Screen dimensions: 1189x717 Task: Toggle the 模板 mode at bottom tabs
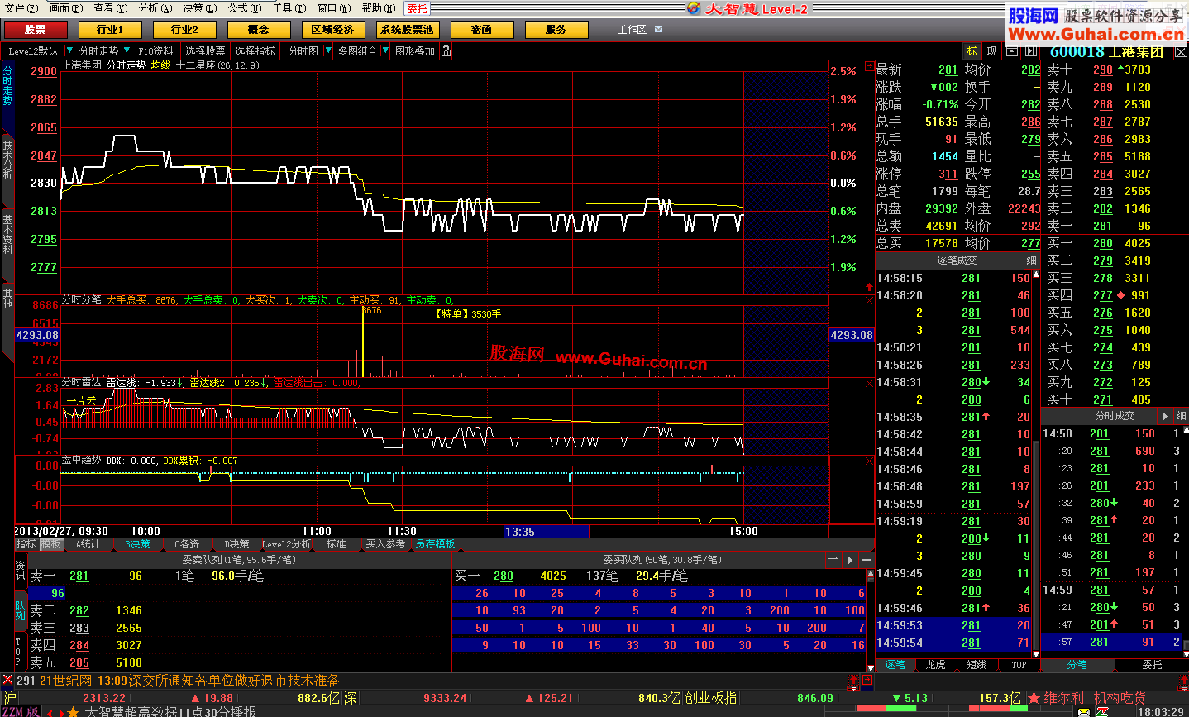click(51, 544)
